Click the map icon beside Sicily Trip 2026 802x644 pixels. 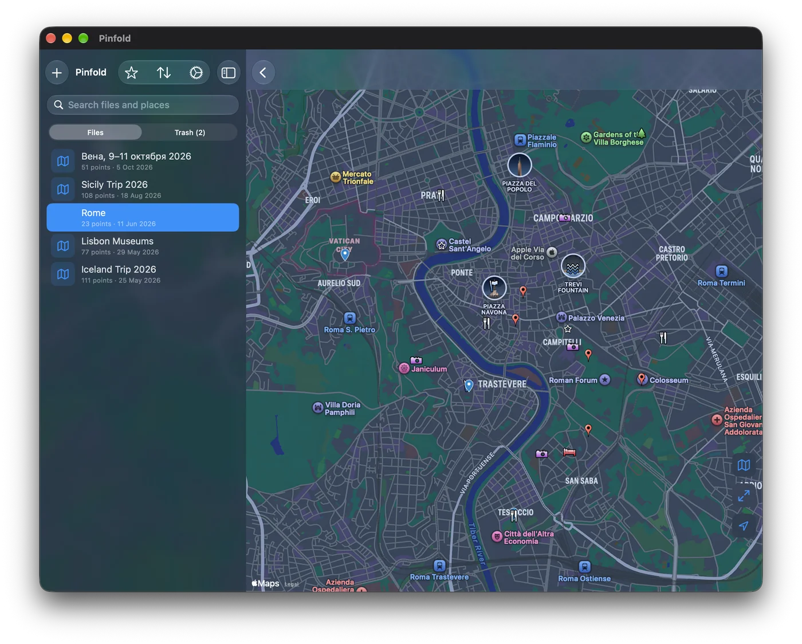63,189
